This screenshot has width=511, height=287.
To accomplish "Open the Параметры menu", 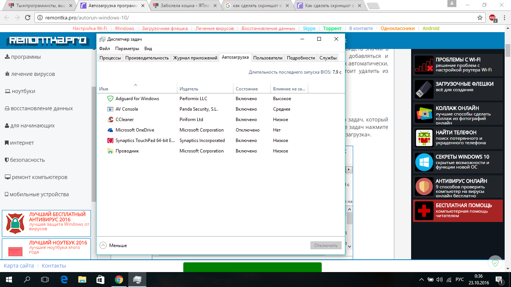I will (127, 49).
